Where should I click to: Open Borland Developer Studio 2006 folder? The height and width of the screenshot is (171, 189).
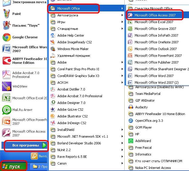[86, 143]
